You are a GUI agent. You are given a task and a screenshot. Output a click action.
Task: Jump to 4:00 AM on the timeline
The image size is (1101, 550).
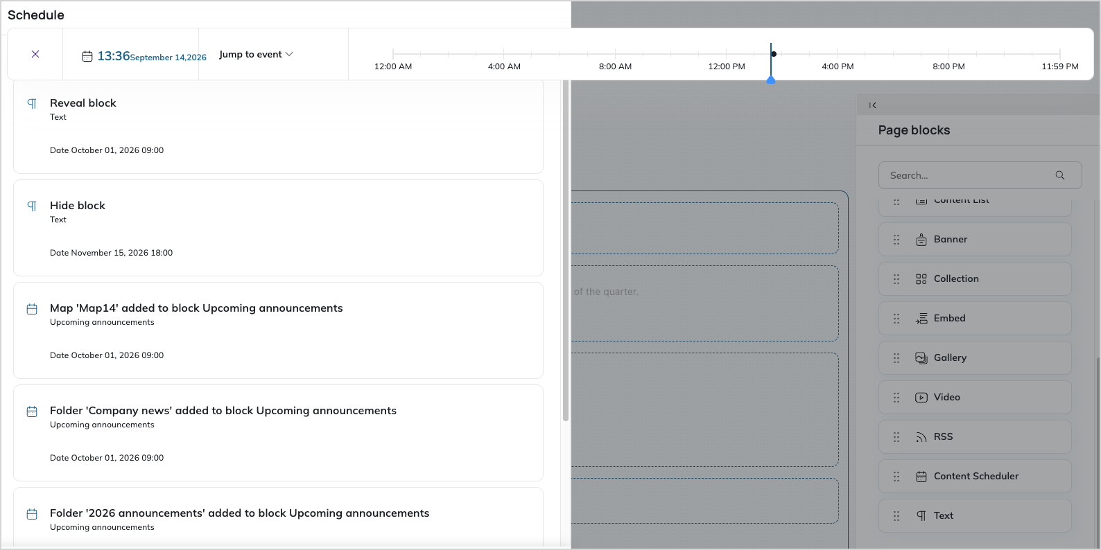point(504,66)
